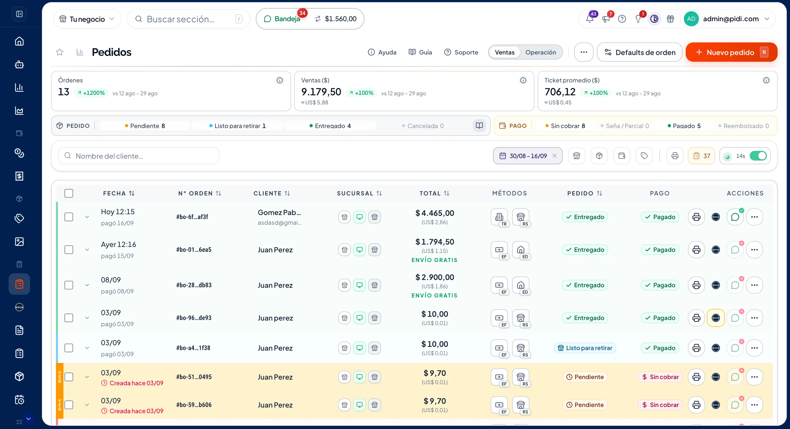Toggle the sidebar collapse icon
This screenshot has height=429, width=790.
point(19,14)
